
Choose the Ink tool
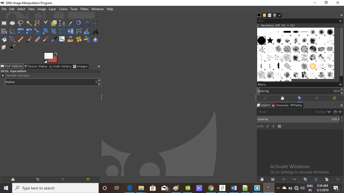[x=54, y=39]
